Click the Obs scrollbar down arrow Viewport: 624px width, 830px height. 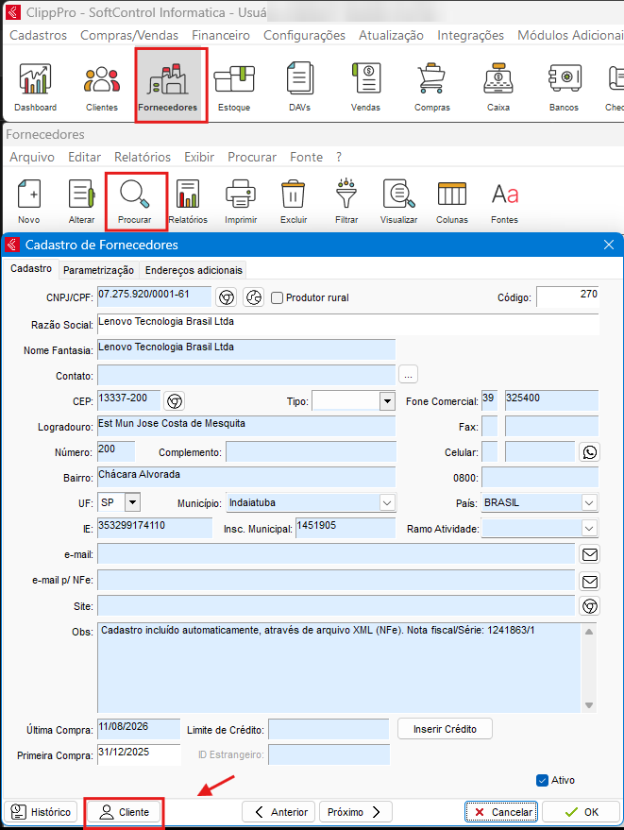pos(588,705)
